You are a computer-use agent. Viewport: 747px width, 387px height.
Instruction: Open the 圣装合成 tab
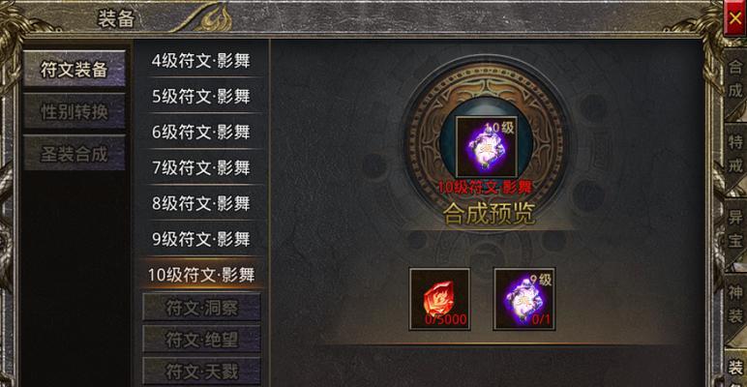(x=75, y=153)
